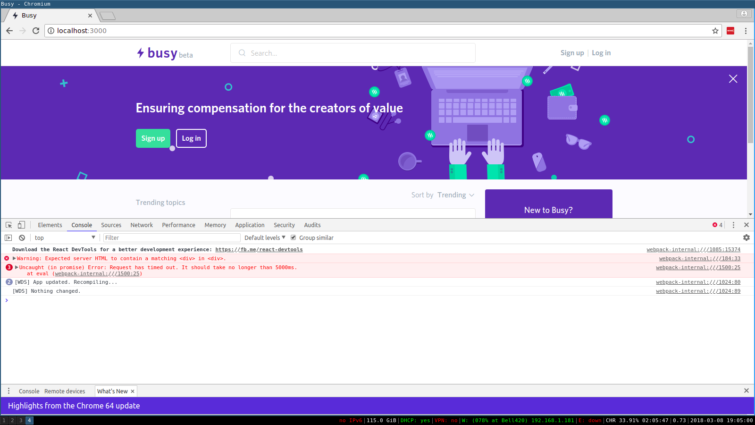Click the Busy lightning bolt logo
The width and height of the screenshot is (755, 425).
point(140,53)
